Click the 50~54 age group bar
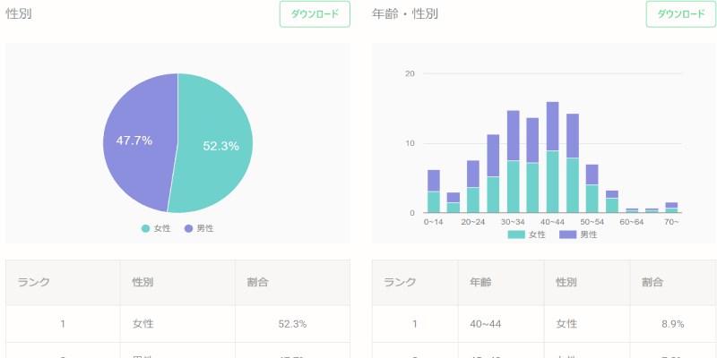Screen dimensions: 717x358 592,189
